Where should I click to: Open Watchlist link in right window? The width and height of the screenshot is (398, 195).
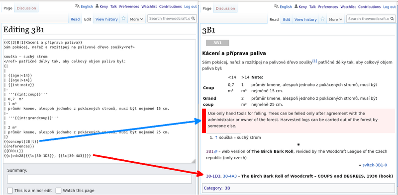(x=348, y=7)
